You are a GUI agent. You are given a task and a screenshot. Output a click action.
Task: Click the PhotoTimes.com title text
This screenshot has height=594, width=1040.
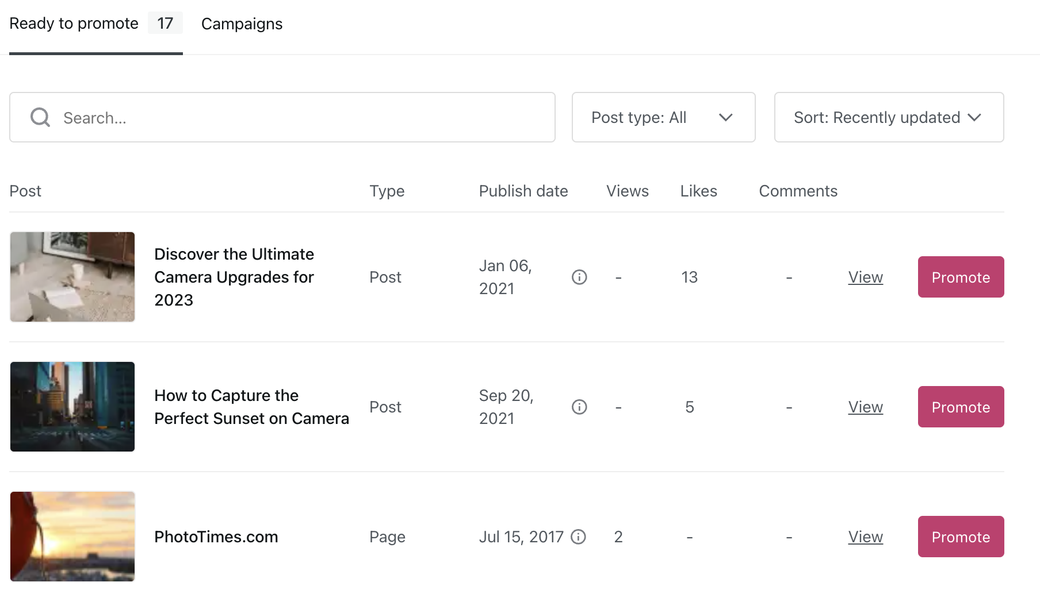216,537
